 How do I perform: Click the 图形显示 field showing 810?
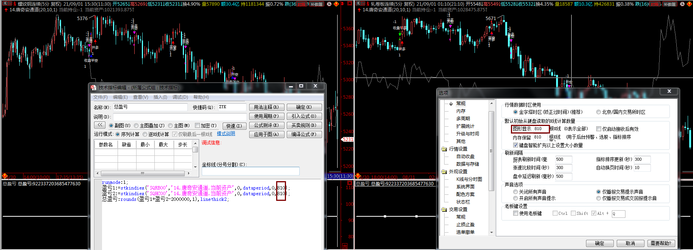pyautogui.click(x=541, y=129)
